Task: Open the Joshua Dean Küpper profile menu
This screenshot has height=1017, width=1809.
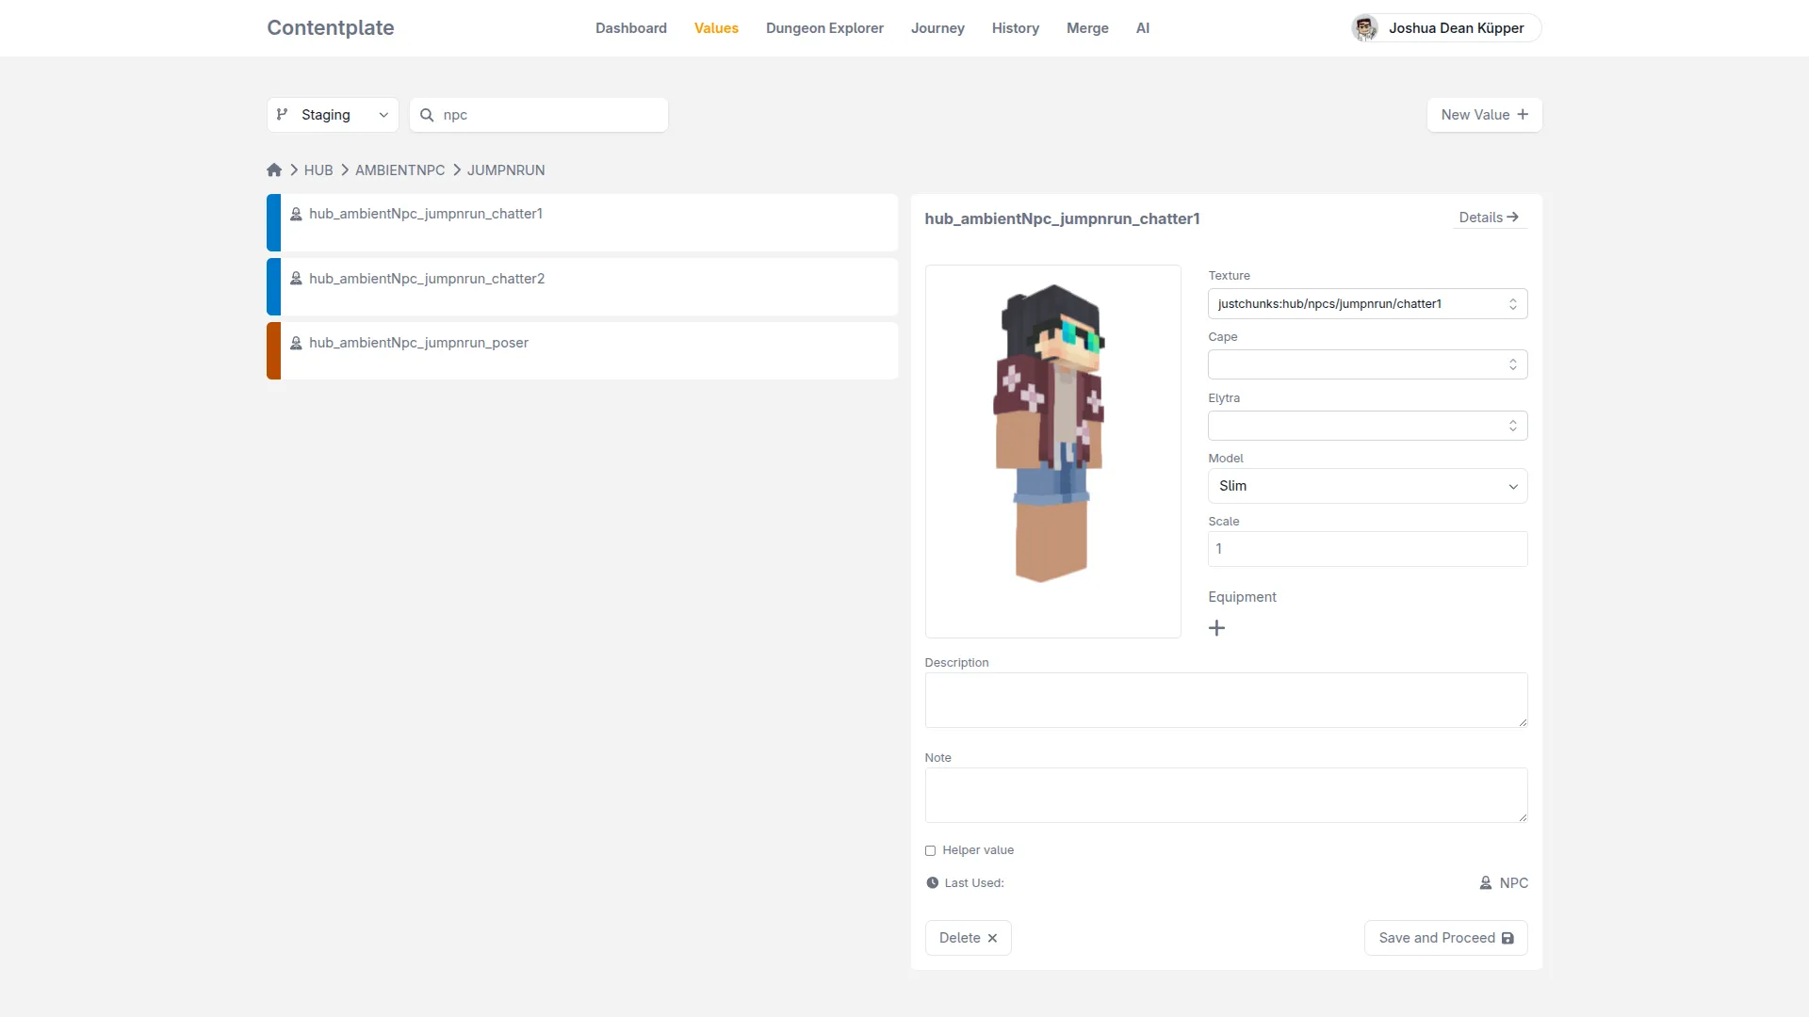Action: [x=1446, y=28]
